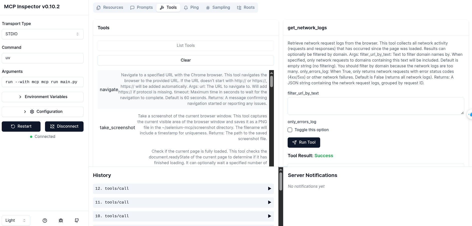Image resolution: width=472 pixels, height=226 pixels.
Task: Expand history entry 11 tools/call arrow
Action: (269, 202)
